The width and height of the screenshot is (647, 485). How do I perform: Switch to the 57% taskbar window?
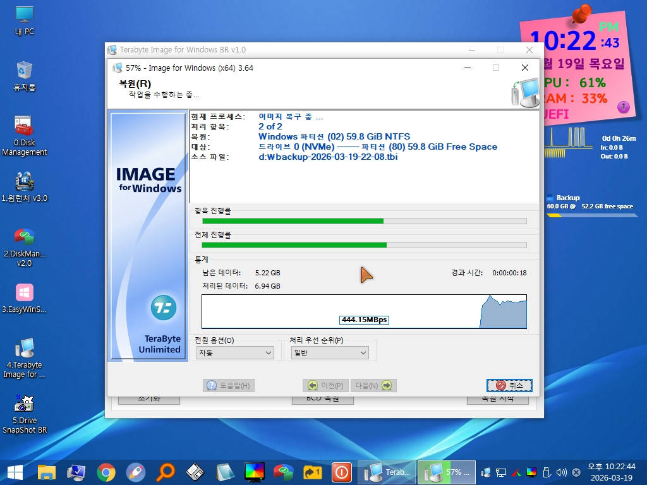[x=447, y=472]
